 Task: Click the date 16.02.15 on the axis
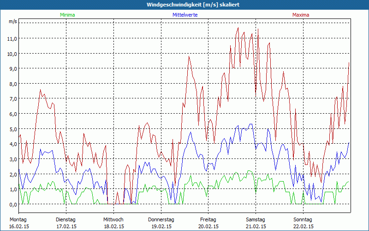click(x=18, y=226)
